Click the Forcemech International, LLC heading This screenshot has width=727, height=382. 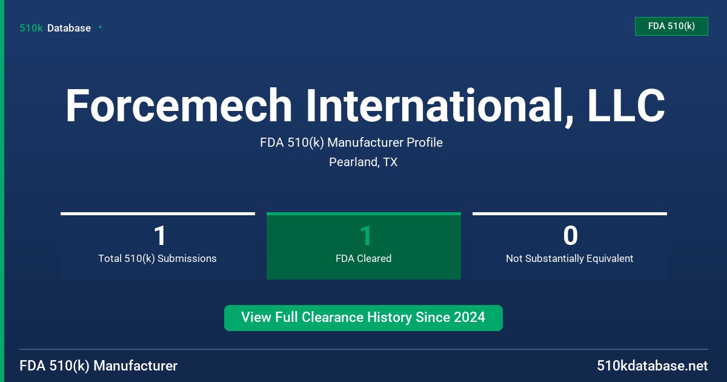[x=365, y=106]
